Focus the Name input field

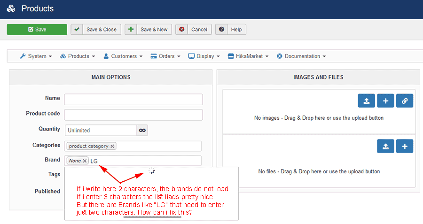tap(133, 100)
